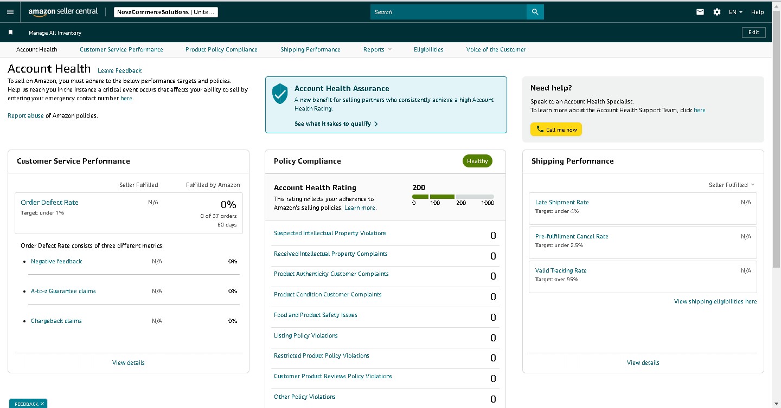The image size is (781, 408).
Task: Click the Edit button in favorites bar
Action: click(x=754, y=33)
